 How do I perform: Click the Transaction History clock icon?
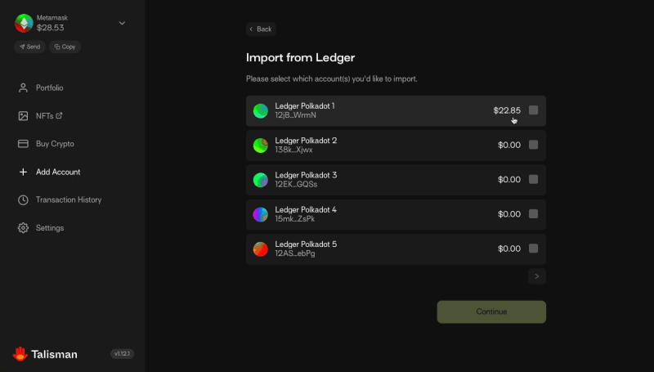click(23, 199)
